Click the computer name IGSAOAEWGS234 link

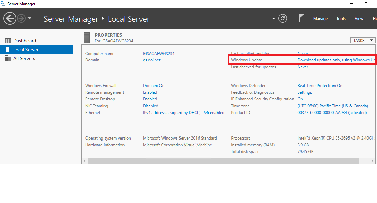159,53
